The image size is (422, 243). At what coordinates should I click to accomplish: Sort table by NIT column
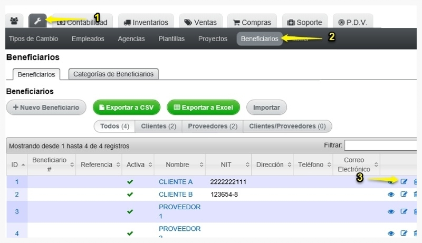(x=228, y=164)
